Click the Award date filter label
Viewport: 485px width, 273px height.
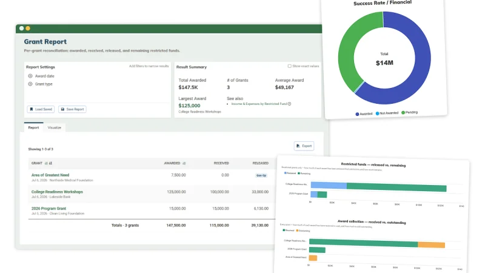pyautogui.click(x=44, y=76)
